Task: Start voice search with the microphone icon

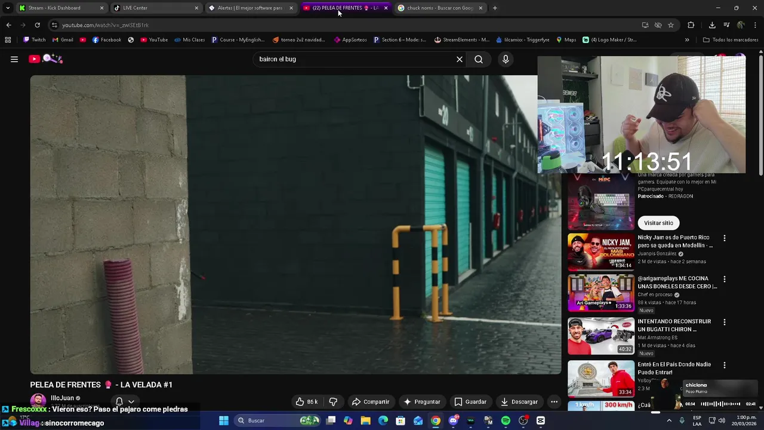Action: pyautogui.click(x=506, y=59)
